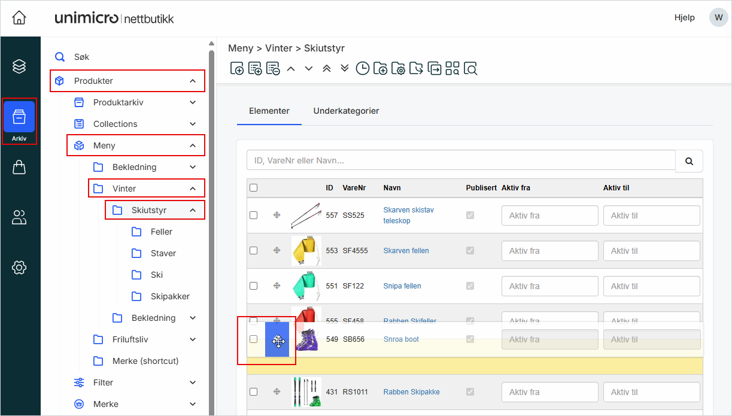
Task: Click the Hjelp link in header
Action: (684, 17)
